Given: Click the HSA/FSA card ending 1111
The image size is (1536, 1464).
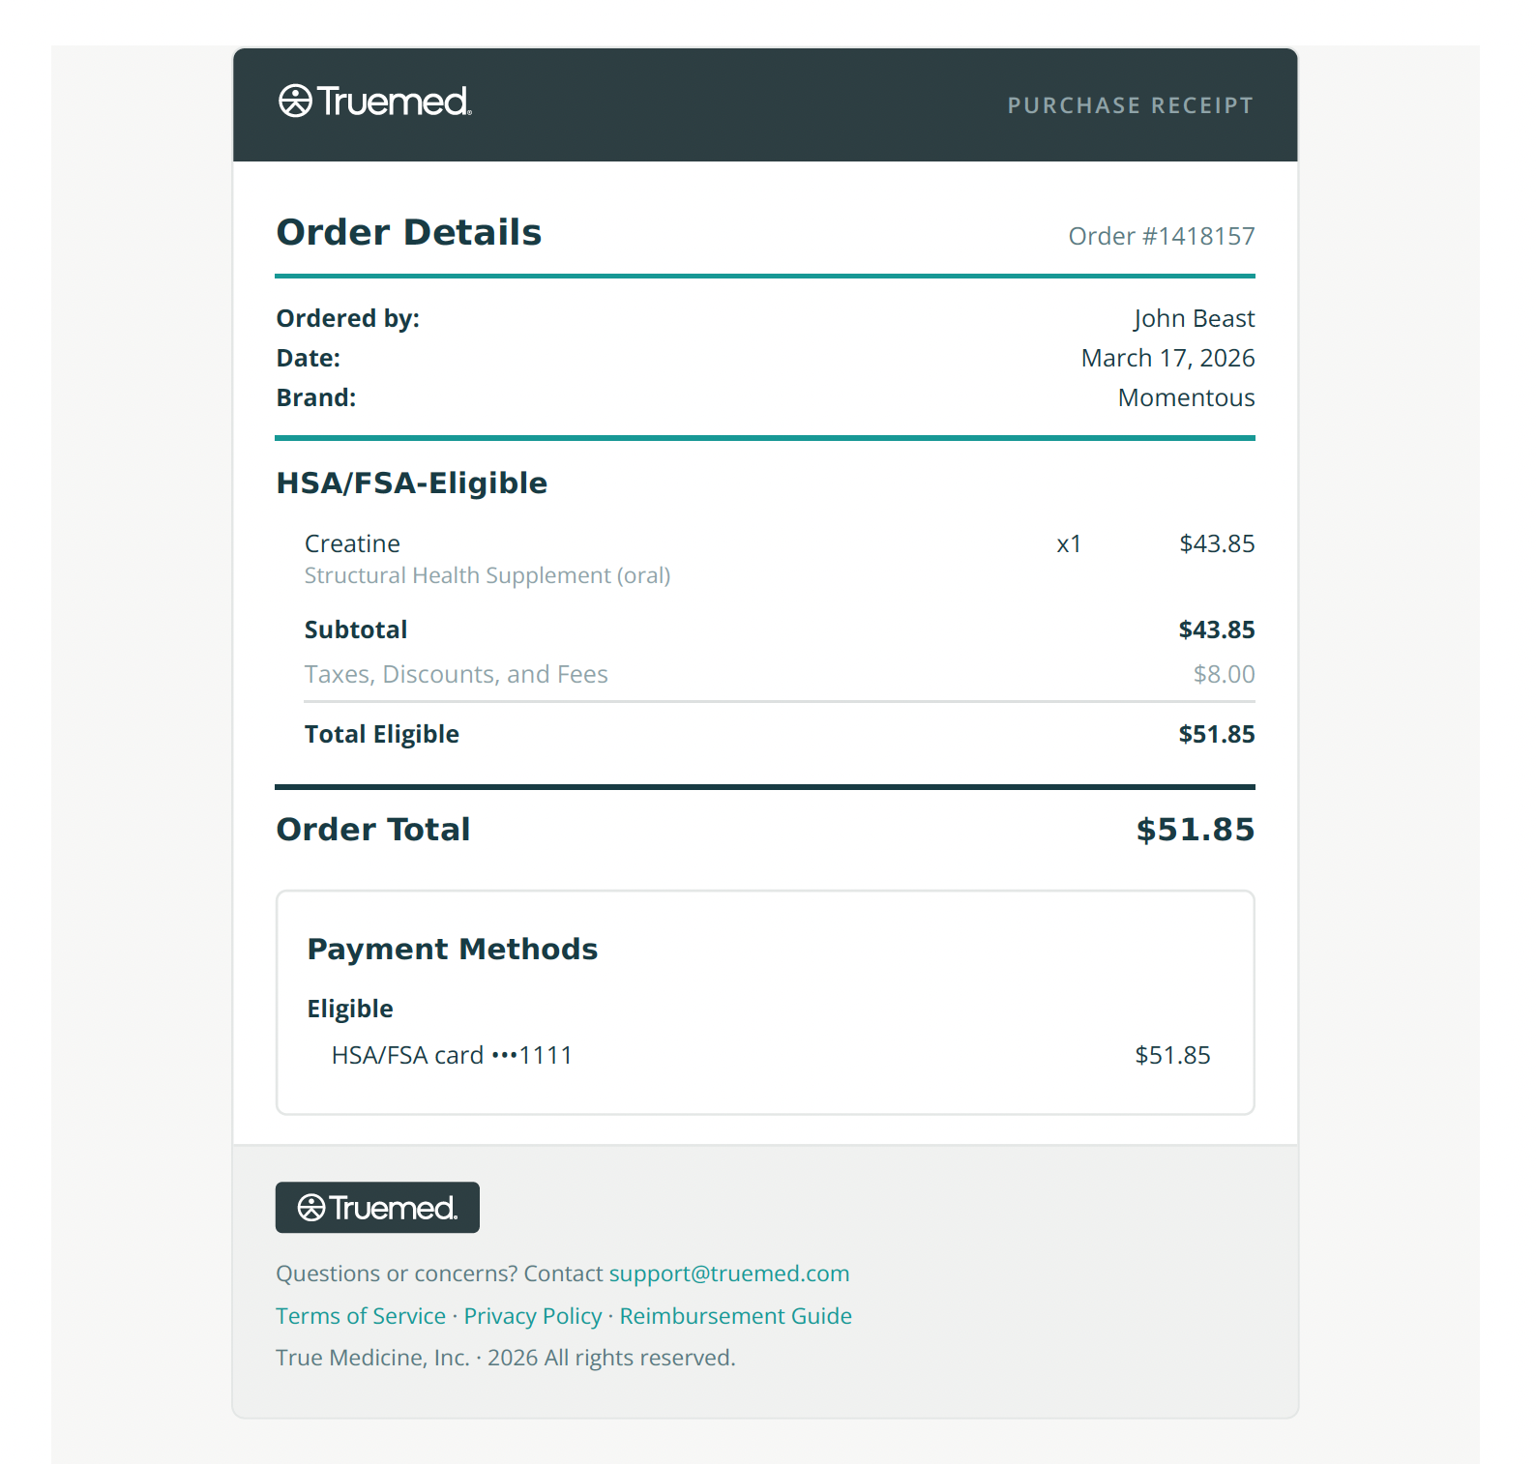Looking at the screenshot, I should click(x=452, y=1055).
